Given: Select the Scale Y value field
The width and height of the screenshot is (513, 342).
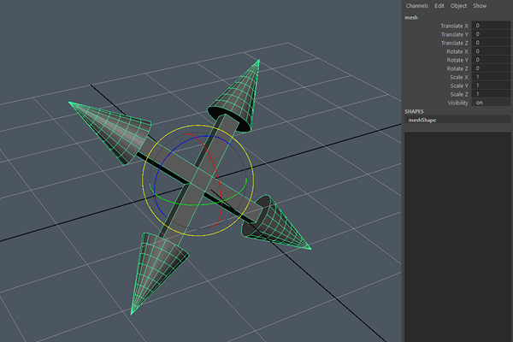Looking at the screenshot, I should point(492,85).
